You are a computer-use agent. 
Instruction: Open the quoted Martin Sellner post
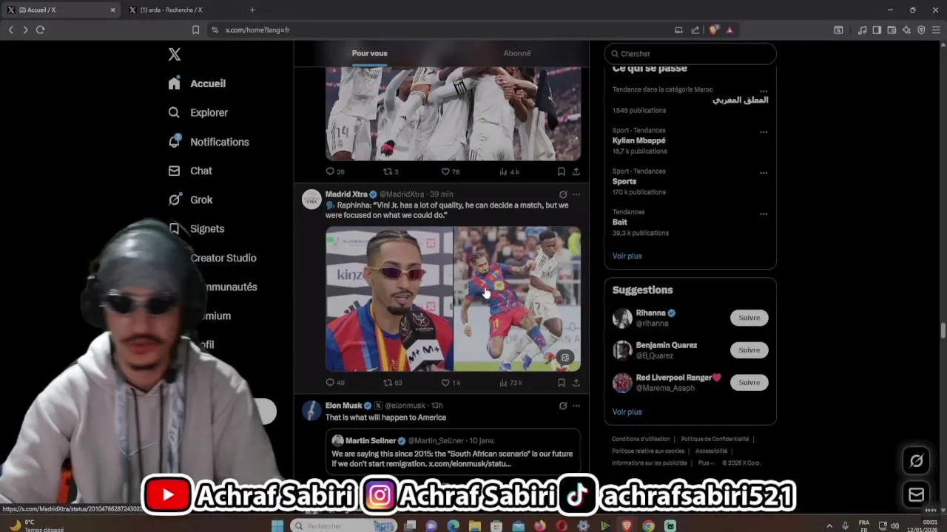coord(454,451)
